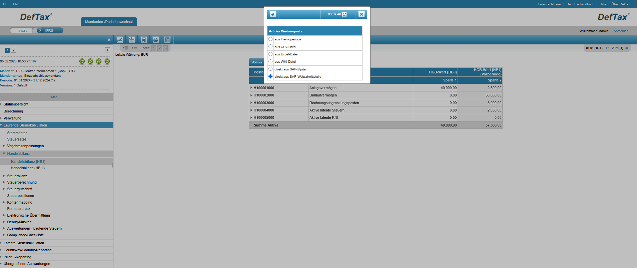Click Summe Aktiva value 57.500,00
This screenshot has width=637, height=268.
coord(493,125)
